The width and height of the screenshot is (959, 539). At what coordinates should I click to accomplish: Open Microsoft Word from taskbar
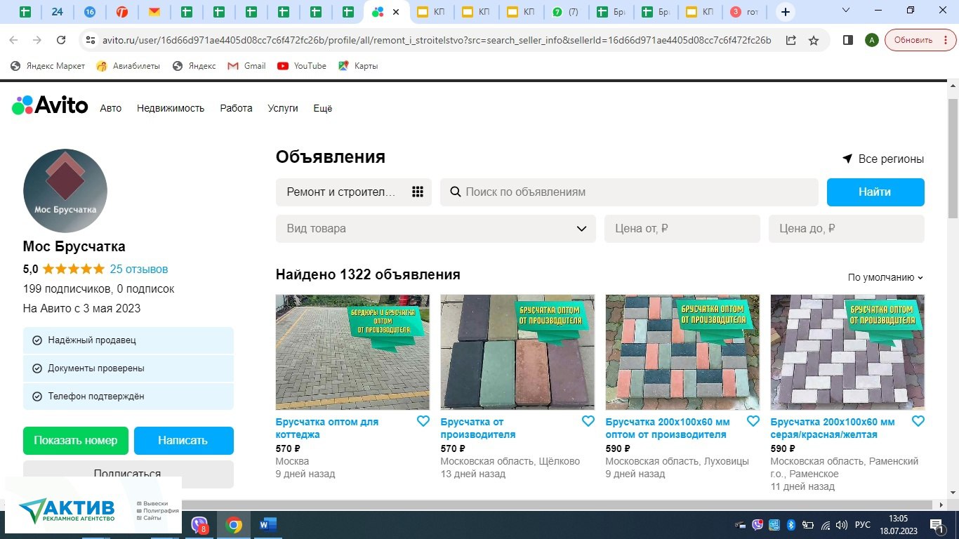(268, 525)
